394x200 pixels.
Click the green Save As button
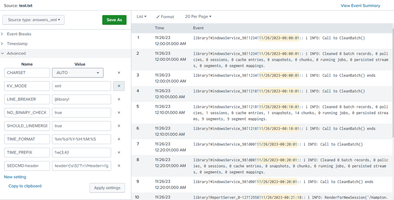pyautogui.click(x=114, y=20)
